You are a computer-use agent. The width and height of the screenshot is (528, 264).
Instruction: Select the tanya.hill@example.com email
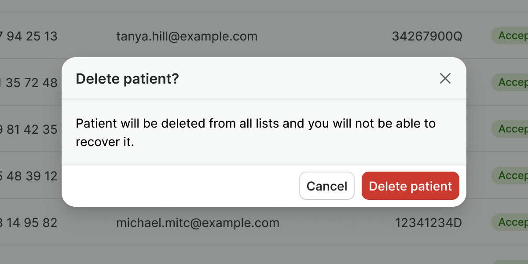187,36
